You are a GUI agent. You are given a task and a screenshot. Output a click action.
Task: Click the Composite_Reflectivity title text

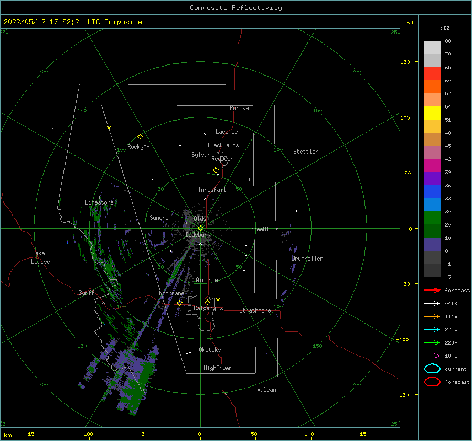pos(236,8)
